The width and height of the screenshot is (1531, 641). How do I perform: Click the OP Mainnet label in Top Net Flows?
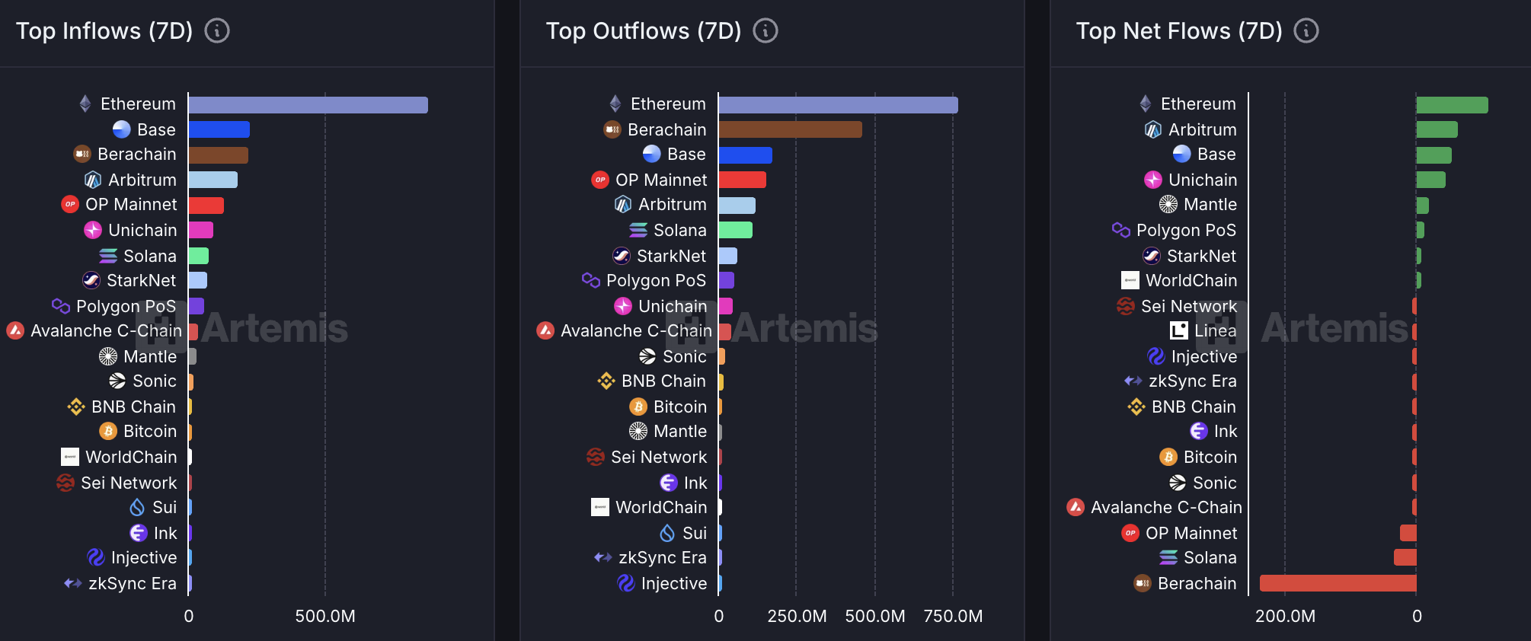pyautogui.click(x=1191, y=533)
